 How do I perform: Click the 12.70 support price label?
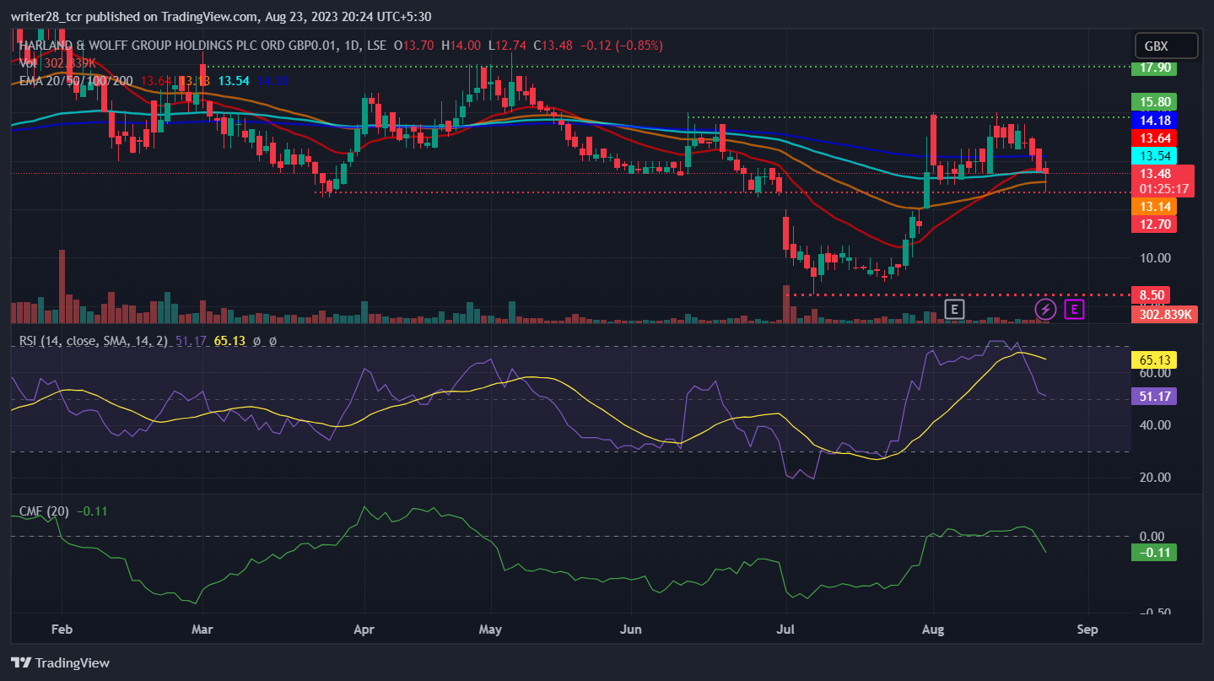tap(1153, 224)
